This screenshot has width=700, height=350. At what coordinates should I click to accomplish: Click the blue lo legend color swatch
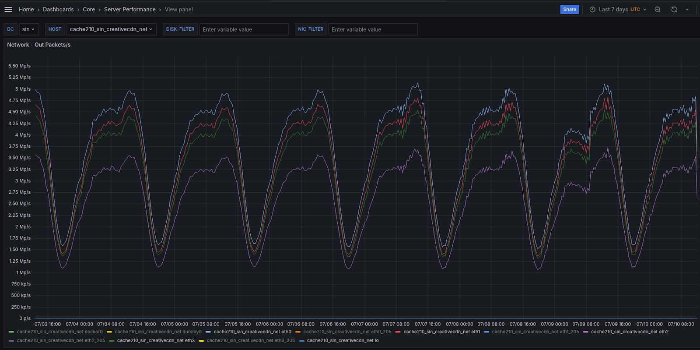[x=301, y=341]
